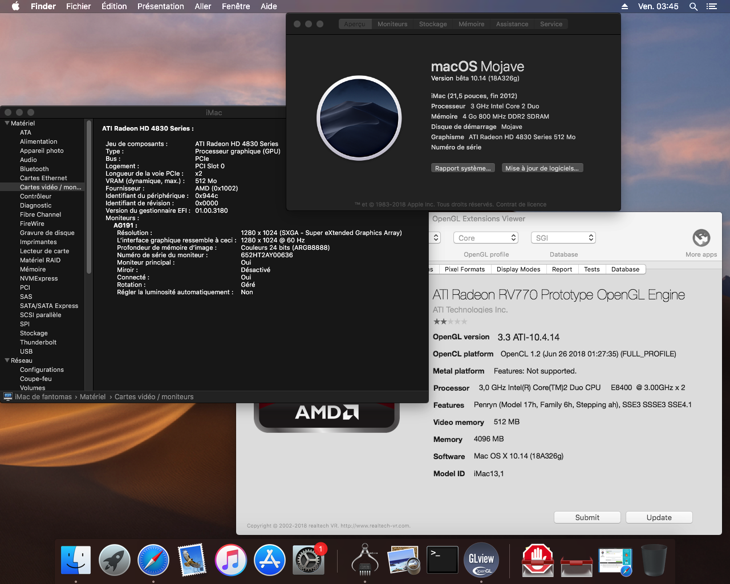730x584 pixels.
Task: Open the Core profile dropdown
Action: click(486, 238)
